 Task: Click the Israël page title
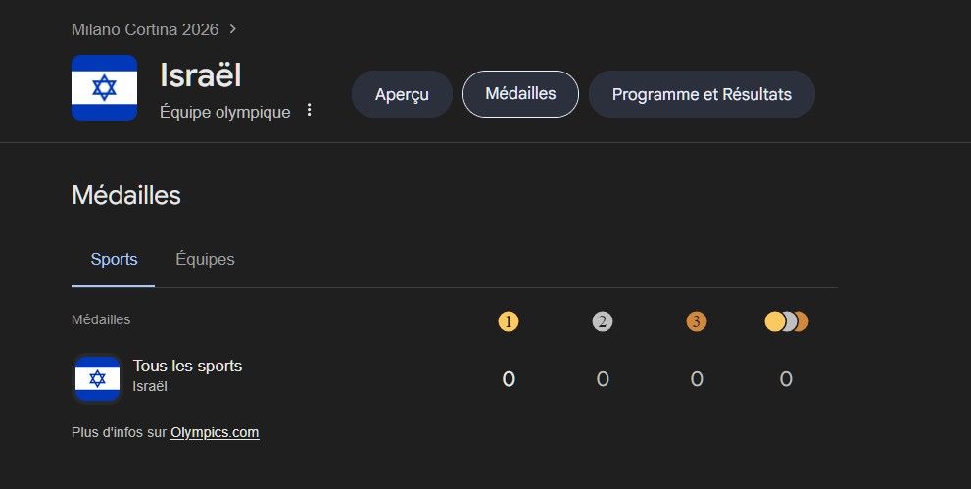pyautogui.click(x=200, y=75)
